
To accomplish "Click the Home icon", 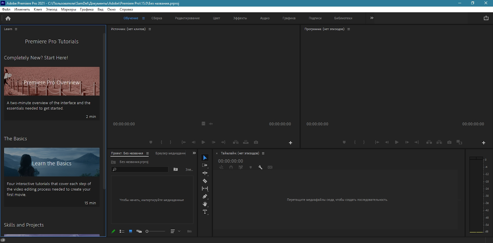I will coord(8,18).
